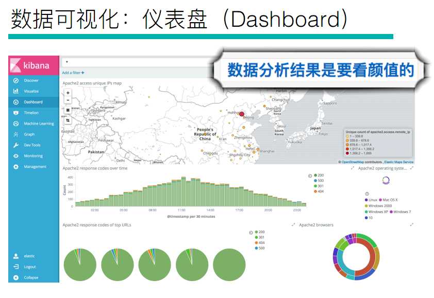
Task: Zoom in on the map
Action: coord(68,93)
